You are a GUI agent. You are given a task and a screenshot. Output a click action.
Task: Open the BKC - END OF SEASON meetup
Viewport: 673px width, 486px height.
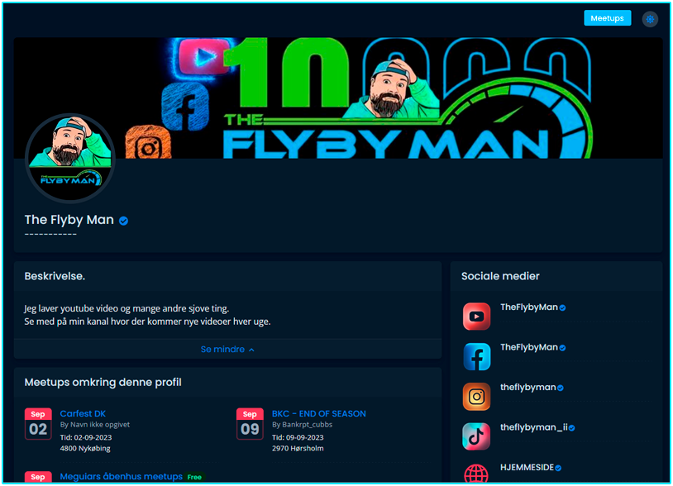click(319, 413)
